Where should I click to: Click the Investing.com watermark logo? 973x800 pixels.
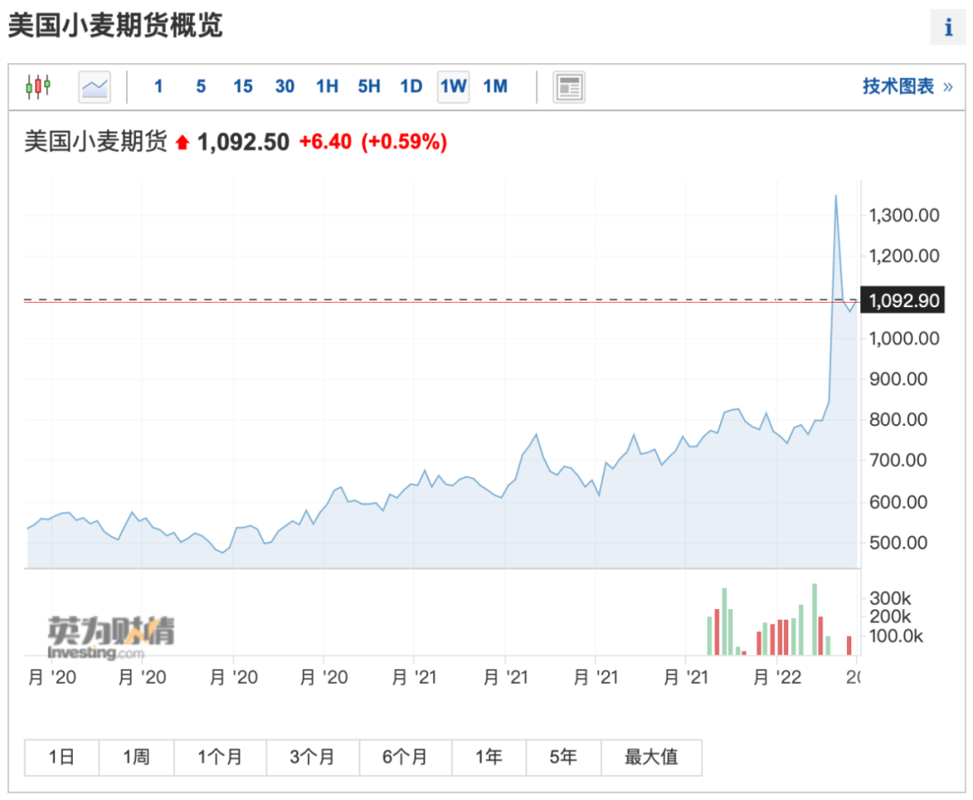tap(112, 638)
